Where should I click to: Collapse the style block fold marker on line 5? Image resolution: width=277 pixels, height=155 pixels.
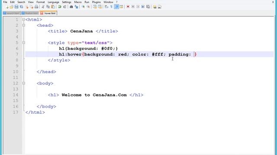click(x=24, y=43)
